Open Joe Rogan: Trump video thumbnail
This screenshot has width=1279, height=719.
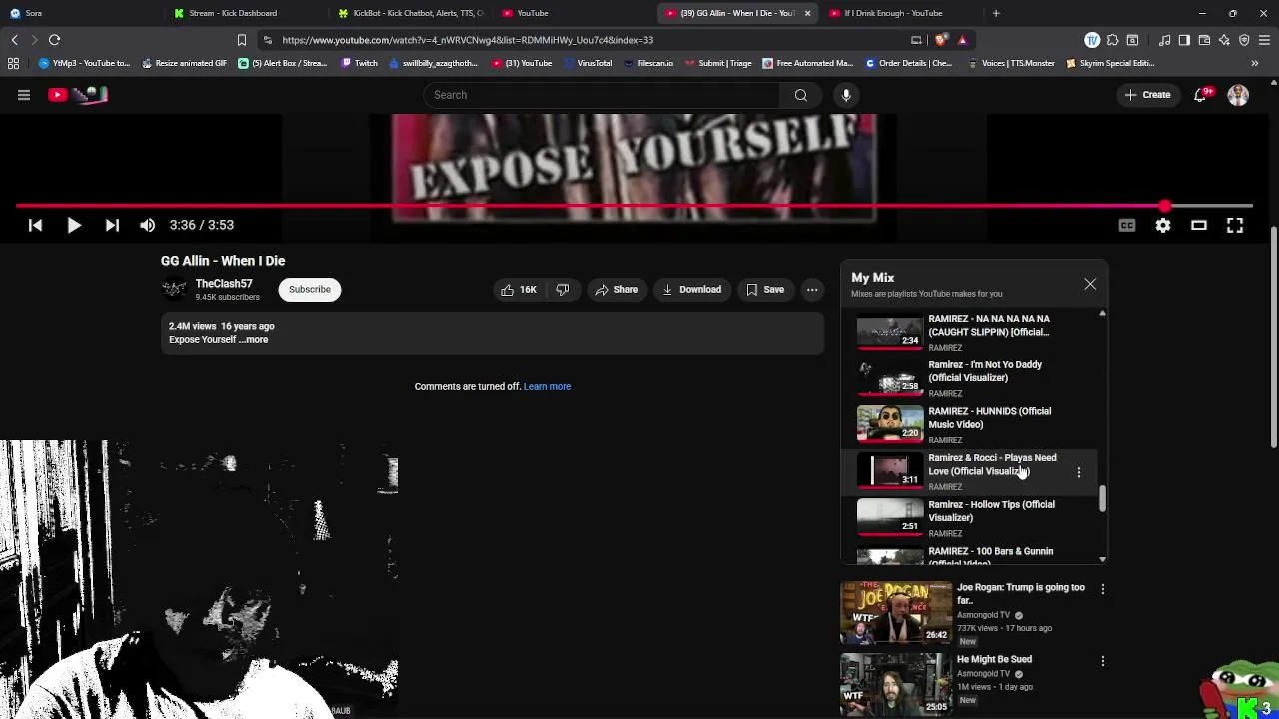click(x=896, y=613)
